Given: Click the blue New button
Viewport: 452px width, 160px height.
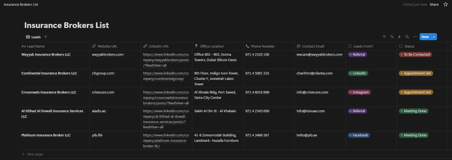Looking at the screenshot, I should [425, 37].
